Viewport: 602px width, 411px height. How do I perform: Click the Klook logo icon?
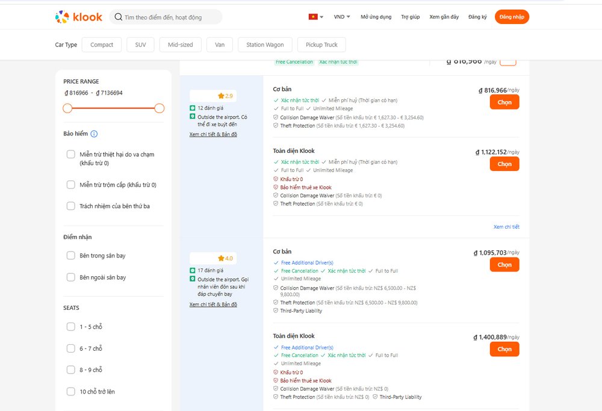point(62,17)
